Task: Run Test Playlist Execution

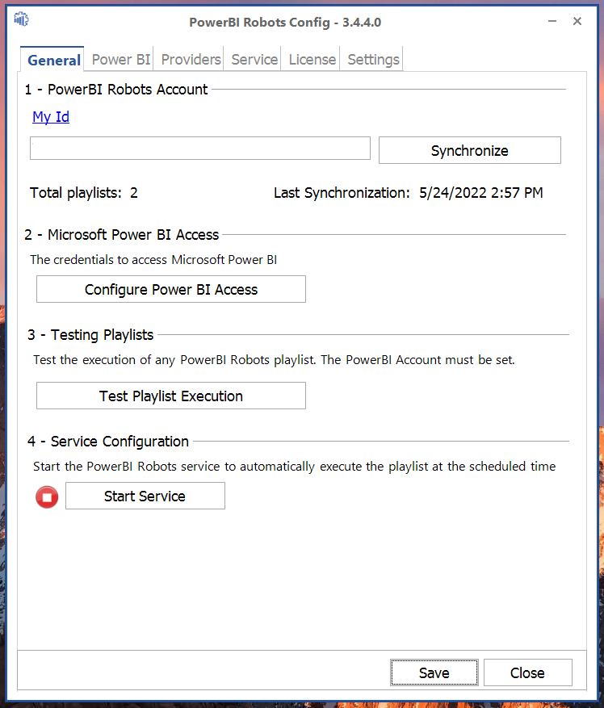Action: [x=171, y=396]
